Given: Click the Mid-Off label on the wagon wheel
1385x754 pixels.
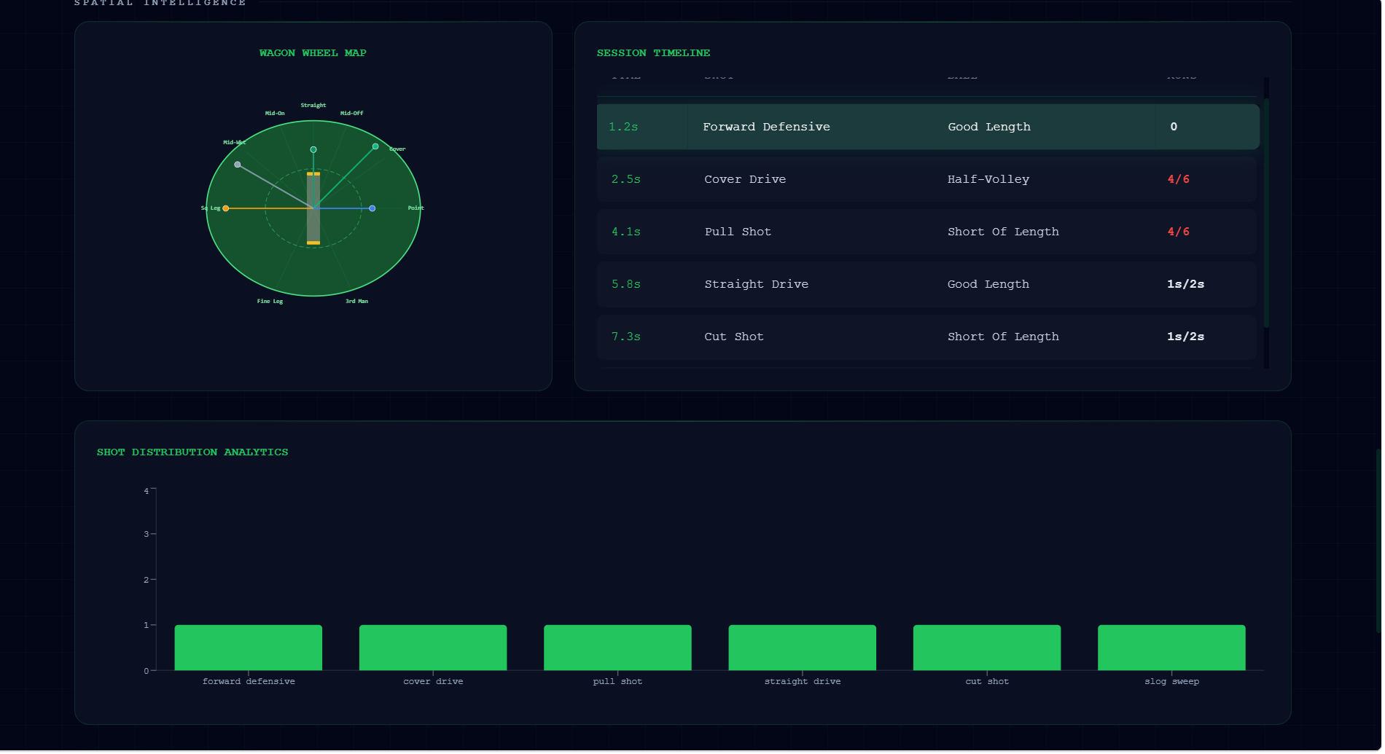Looking at the screenshot, I should pyautogui.click(x=351, y=114).
